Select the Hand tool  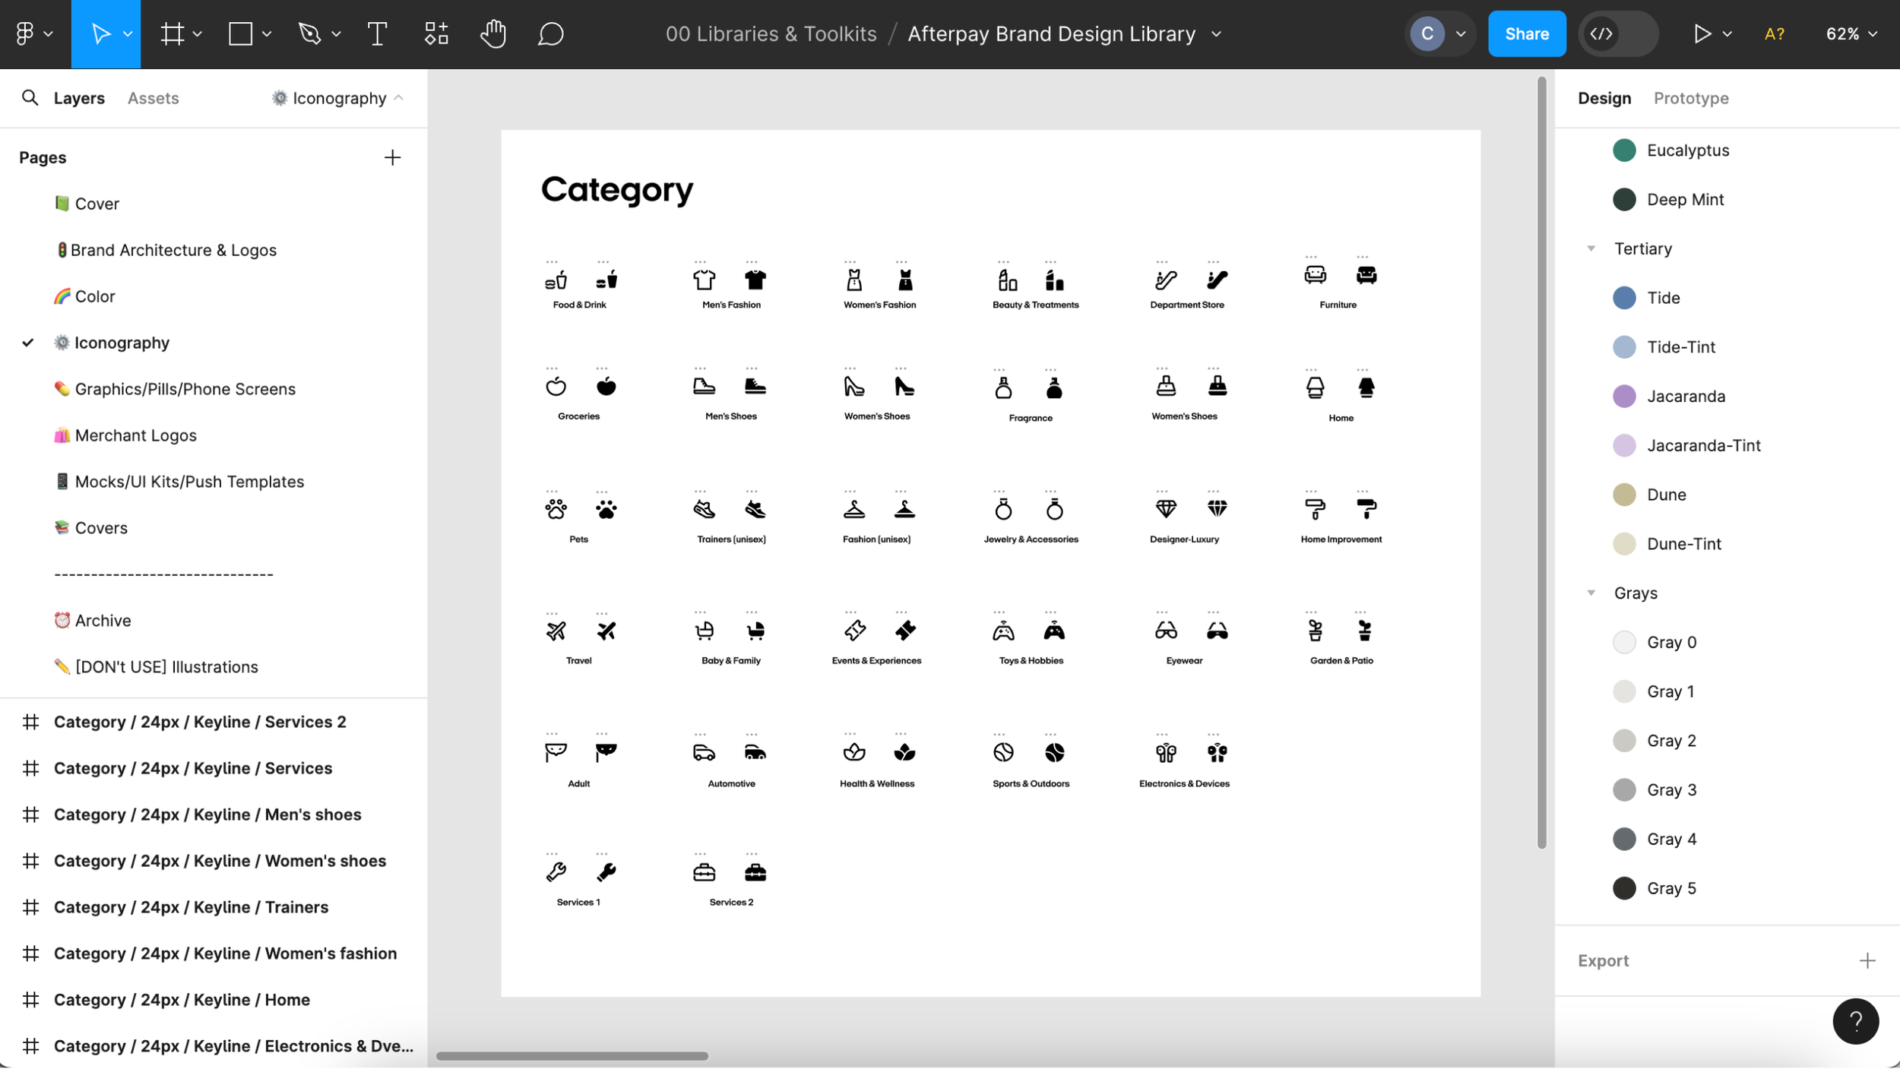click(493, 33)
